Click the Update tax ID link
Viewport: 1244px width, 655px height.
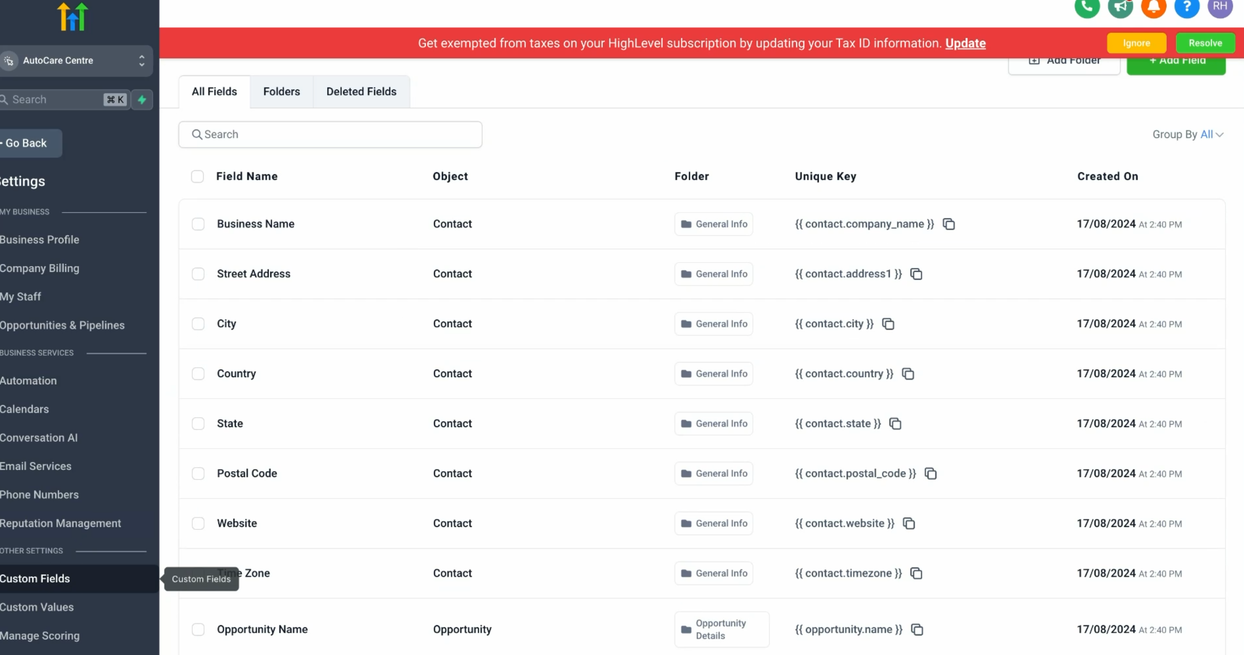[965, 43]
